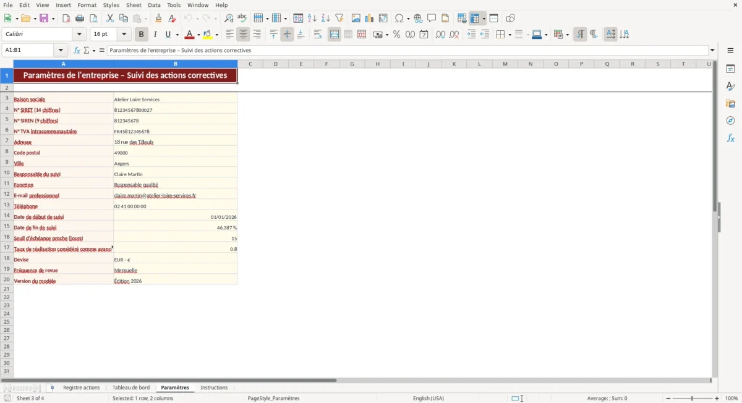This screenshot has width=742, height=403.
Task: Insert an image
Action: [356, 19]
